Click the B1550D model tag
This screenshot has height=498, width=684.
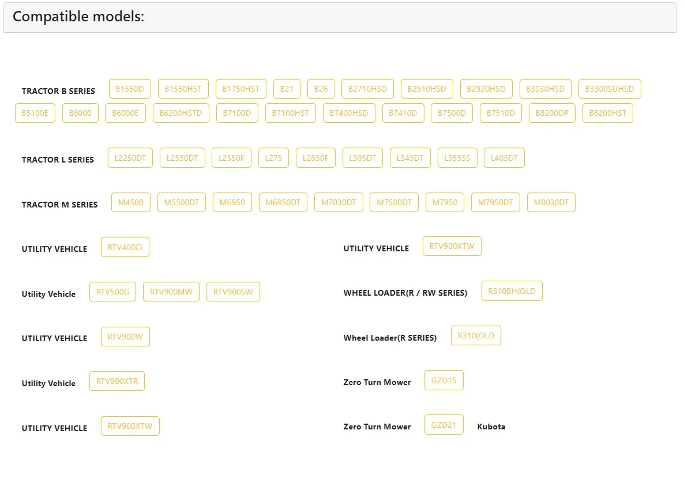pos(130,89)
